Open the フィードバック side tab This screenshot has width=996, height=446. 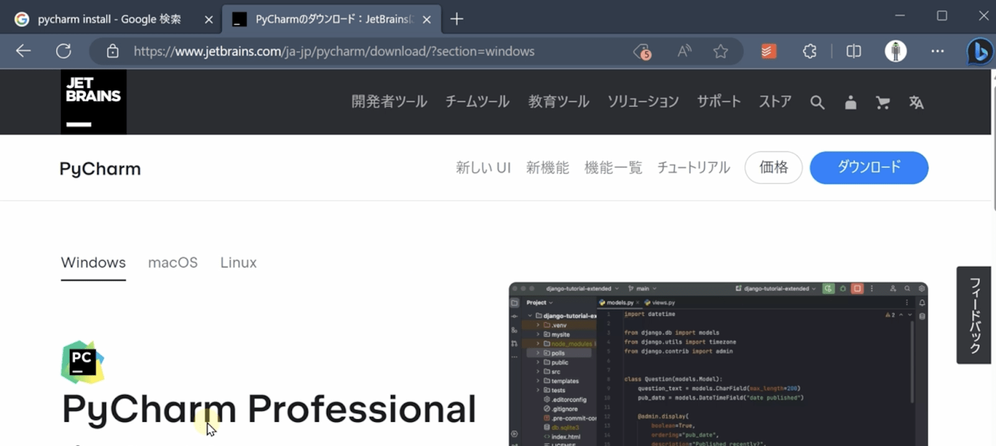974,315
